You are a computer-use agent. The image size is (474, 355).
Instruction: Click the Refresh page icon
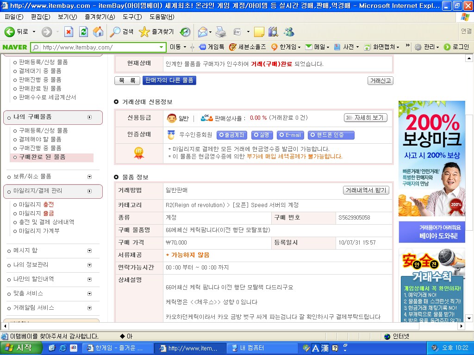click(x=83, y=32)
